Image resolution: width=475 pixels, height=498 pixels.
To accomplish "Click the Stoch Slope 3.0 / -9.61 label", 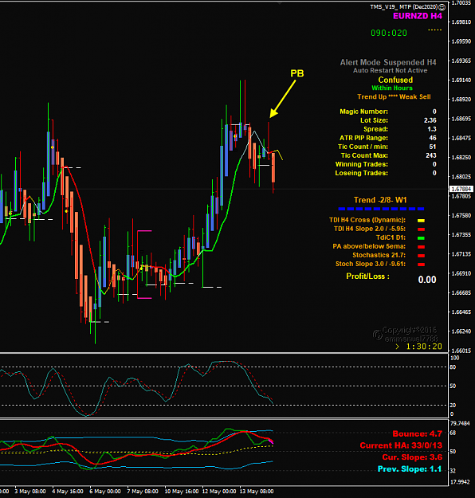I will coord(371,264).
